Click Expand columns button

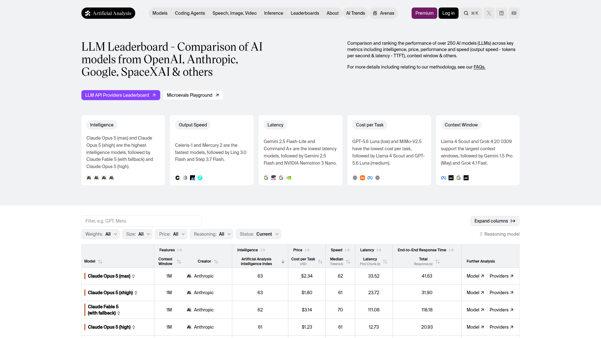(495, 221)
